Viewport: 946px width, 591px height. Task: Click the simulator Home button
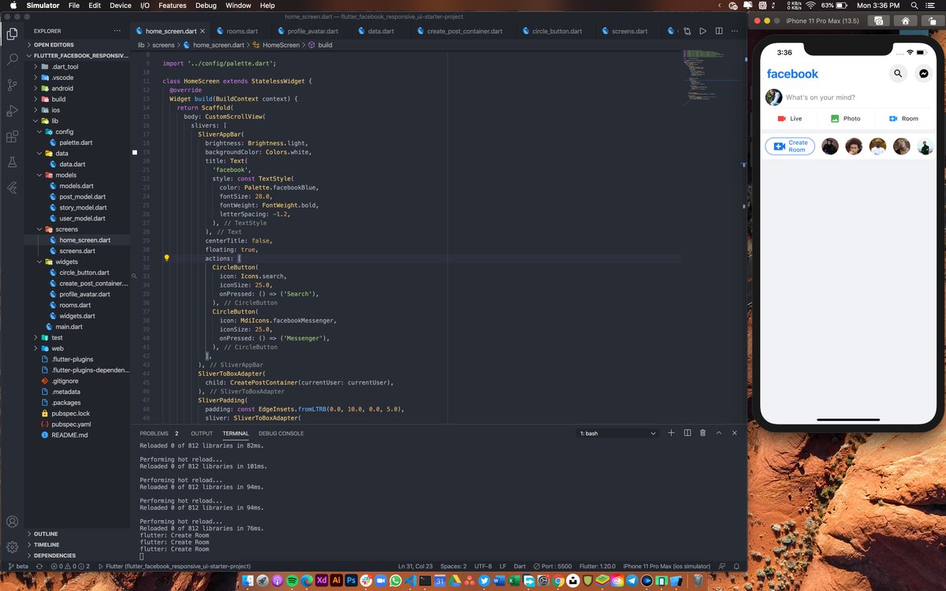905,21
